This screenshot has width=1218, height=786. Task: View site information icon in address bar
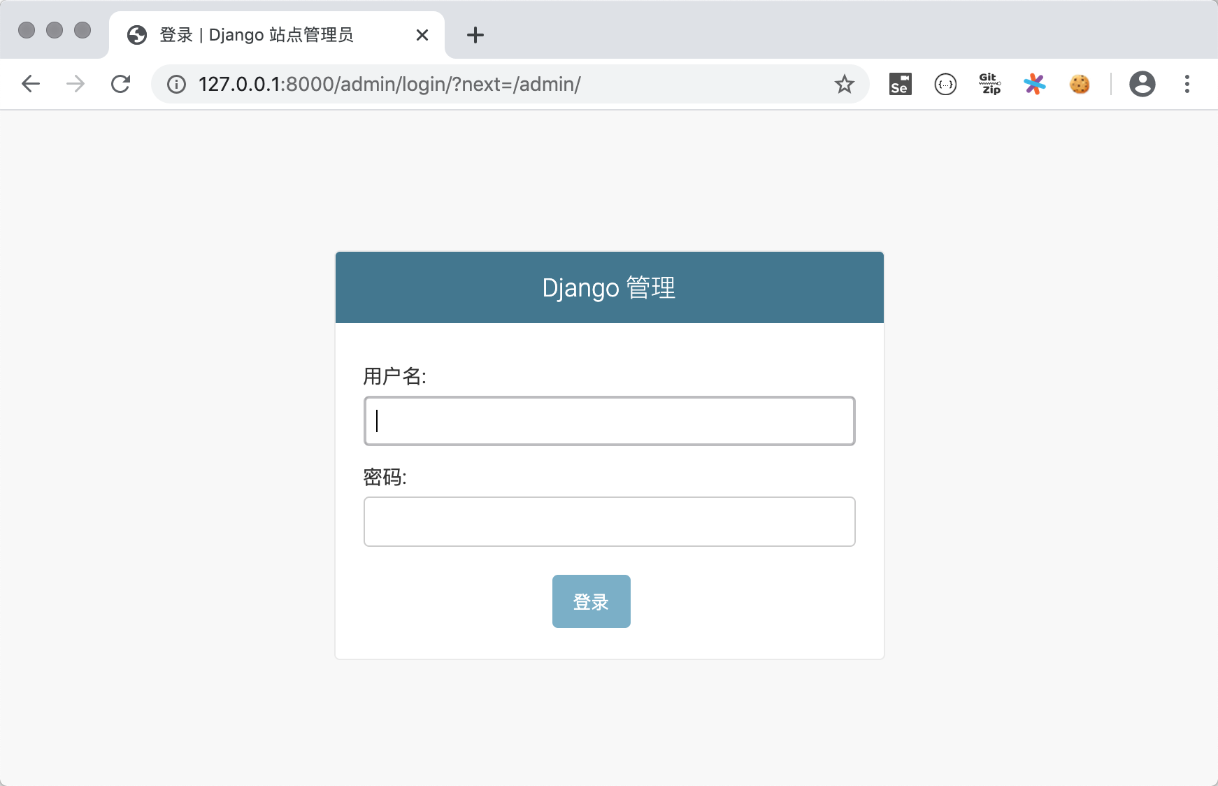pos(176,85)
